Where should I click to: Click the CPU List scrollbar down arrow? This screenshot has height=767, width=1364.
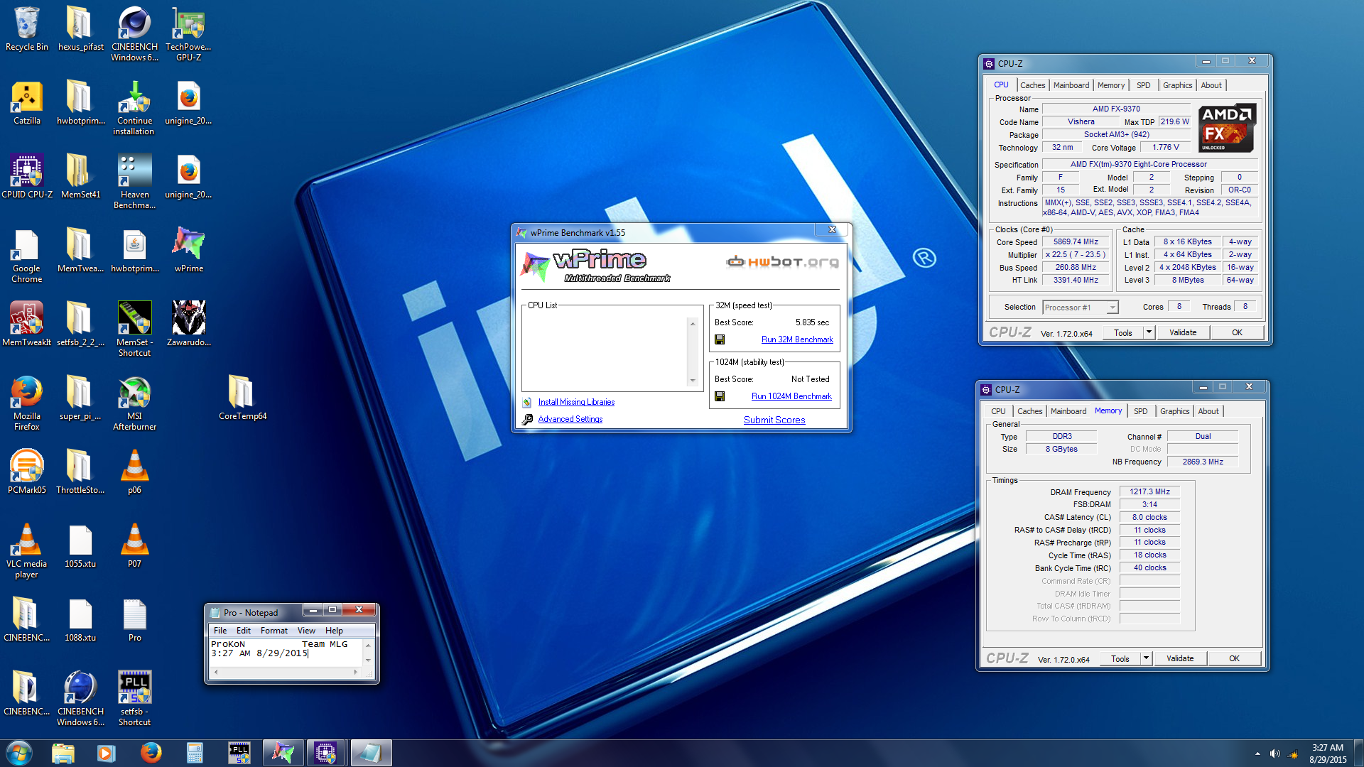click(x=693, y=381)
